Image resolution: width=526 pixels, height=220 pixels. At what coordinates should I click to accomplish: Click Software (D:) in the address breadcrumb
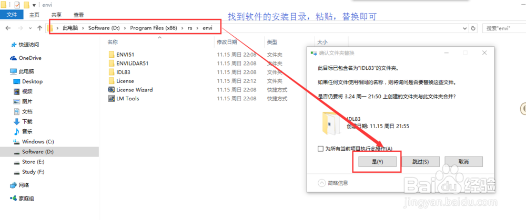[x=104, y=28]
